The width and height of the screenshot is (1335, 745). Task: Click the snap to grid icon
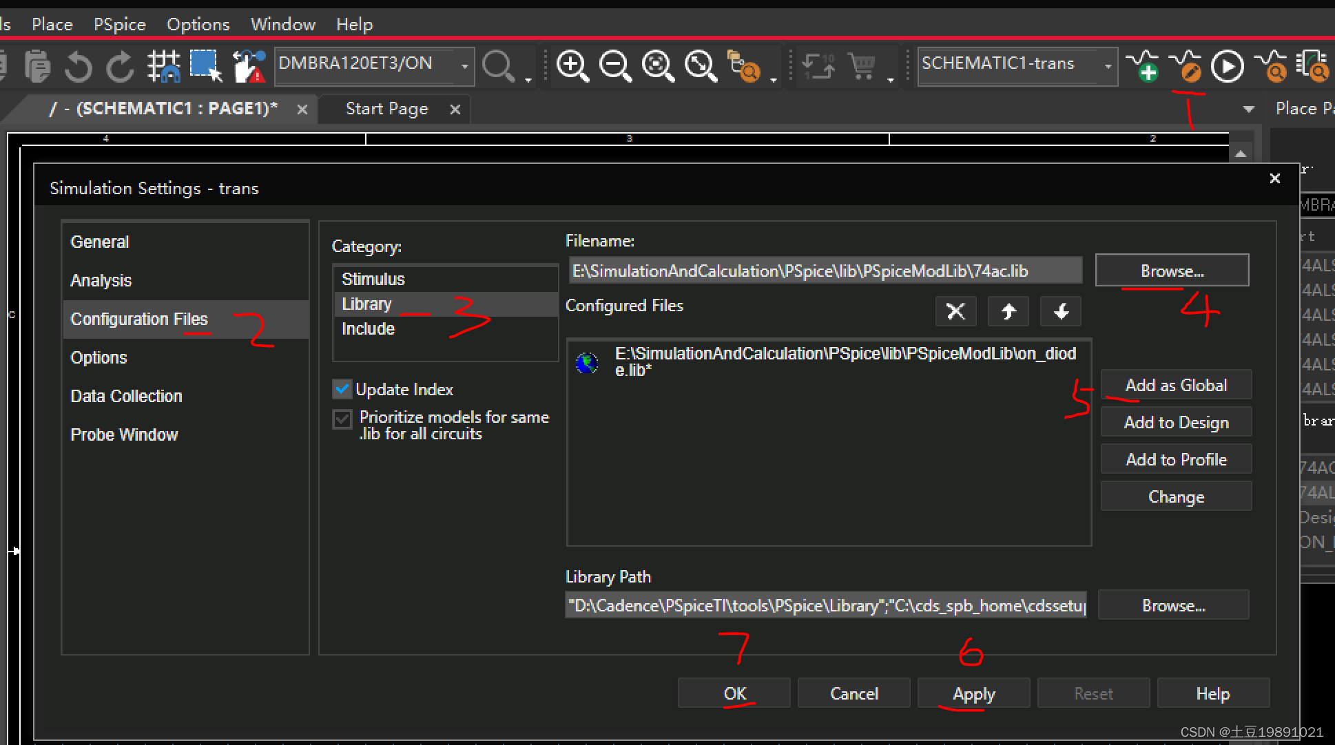[x=164, y=66]
